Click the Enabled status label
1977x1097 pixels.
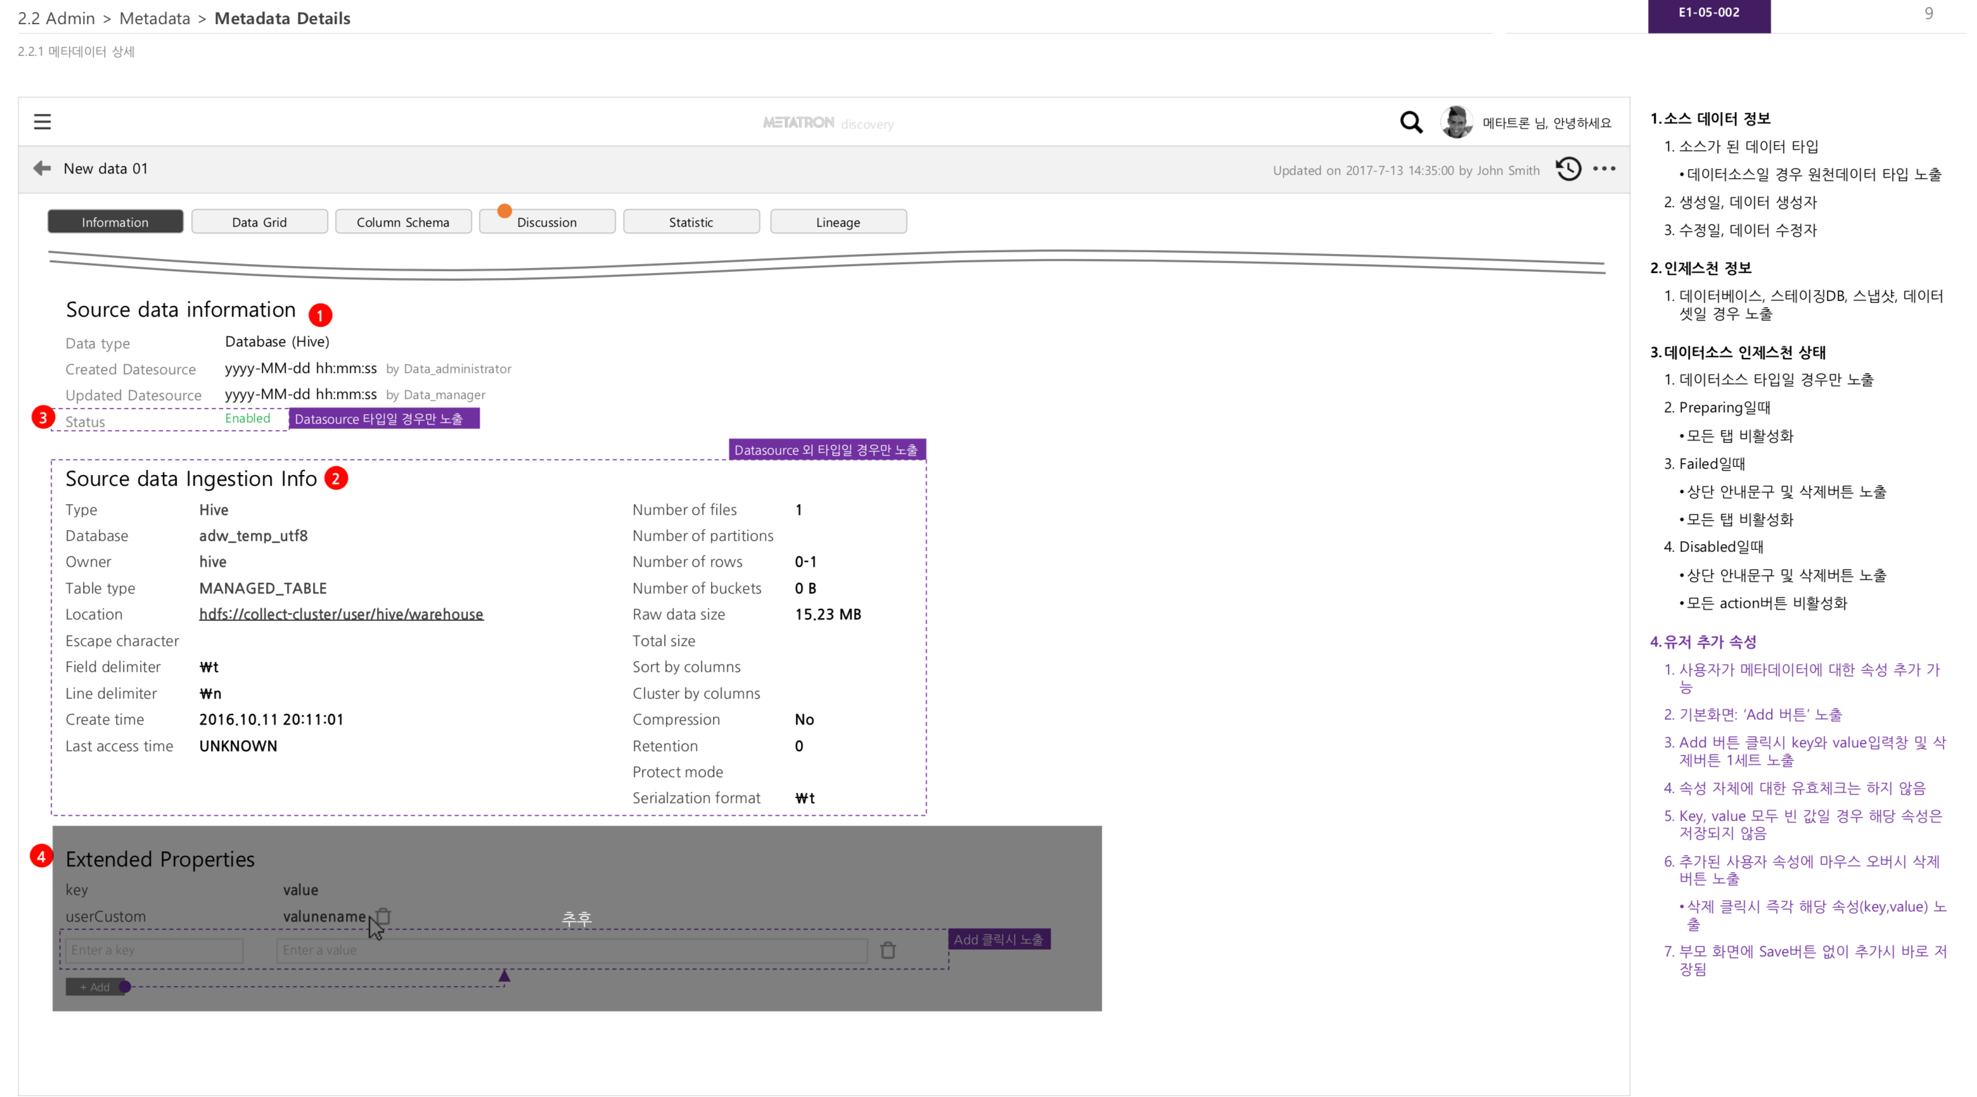(x=247, y=418)
